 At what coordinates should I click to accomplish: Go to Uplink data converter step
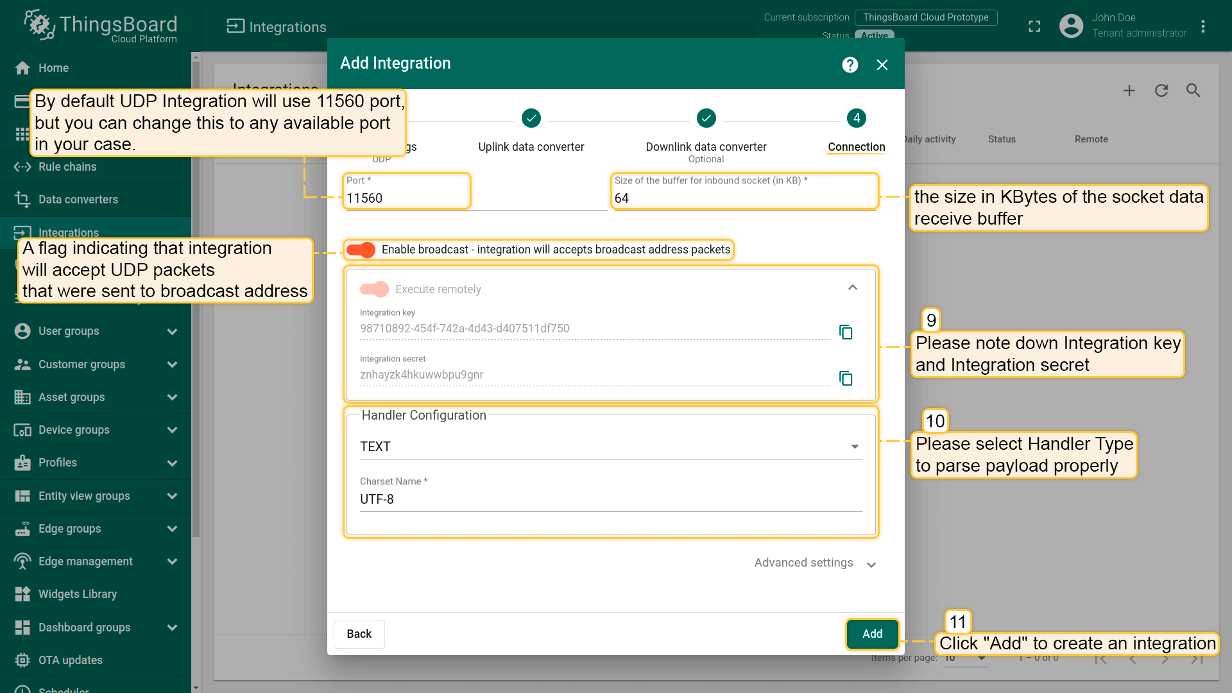click(531, 132)
